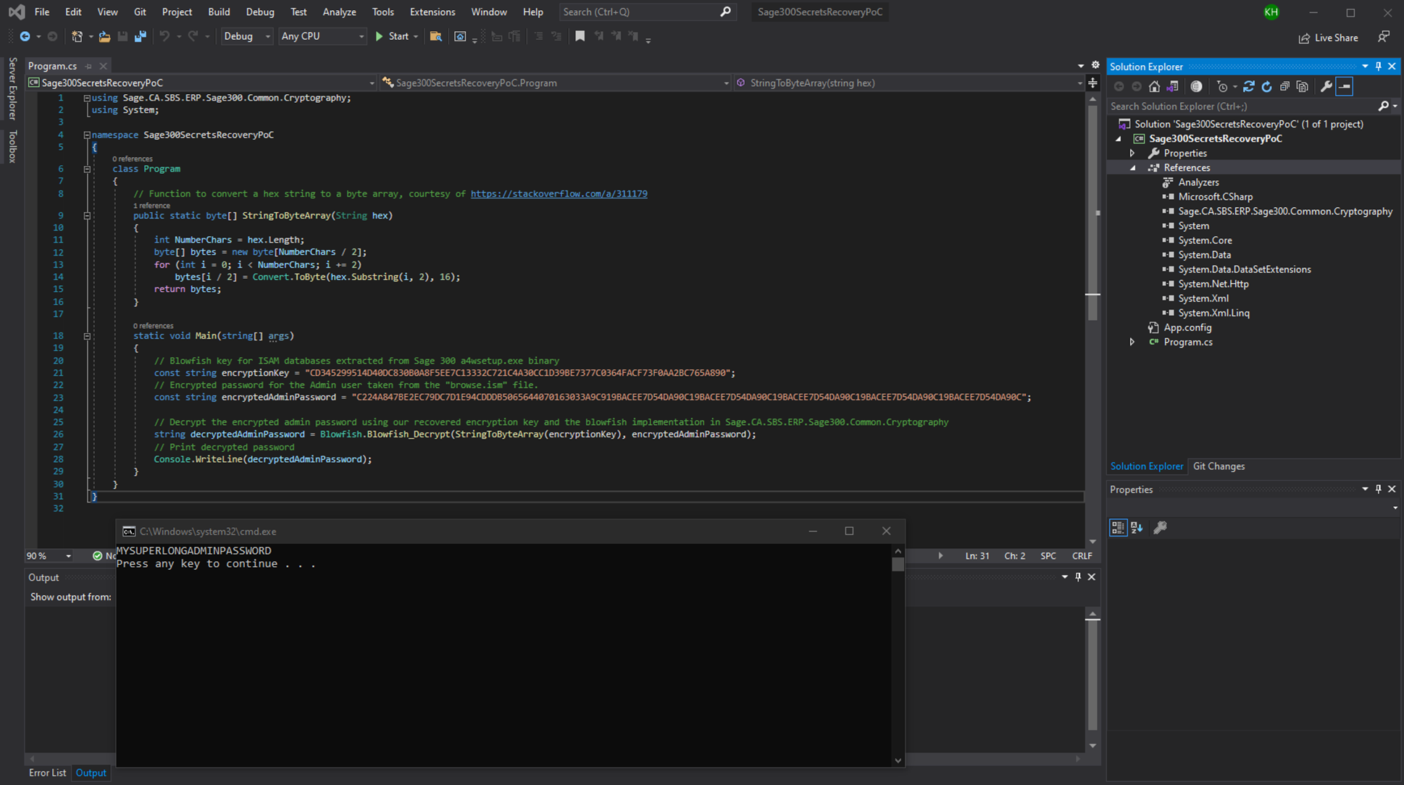Click the Open File folder icon
This screenshot has width=1404, height=785.
coord(104,36)
